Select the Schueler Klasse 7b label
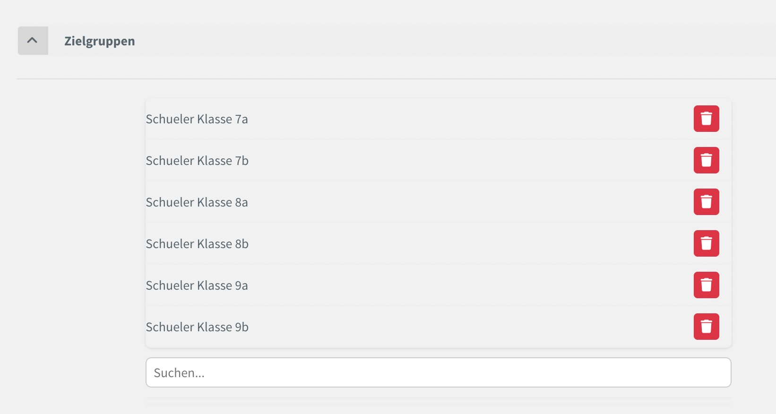 pos(197,161)
